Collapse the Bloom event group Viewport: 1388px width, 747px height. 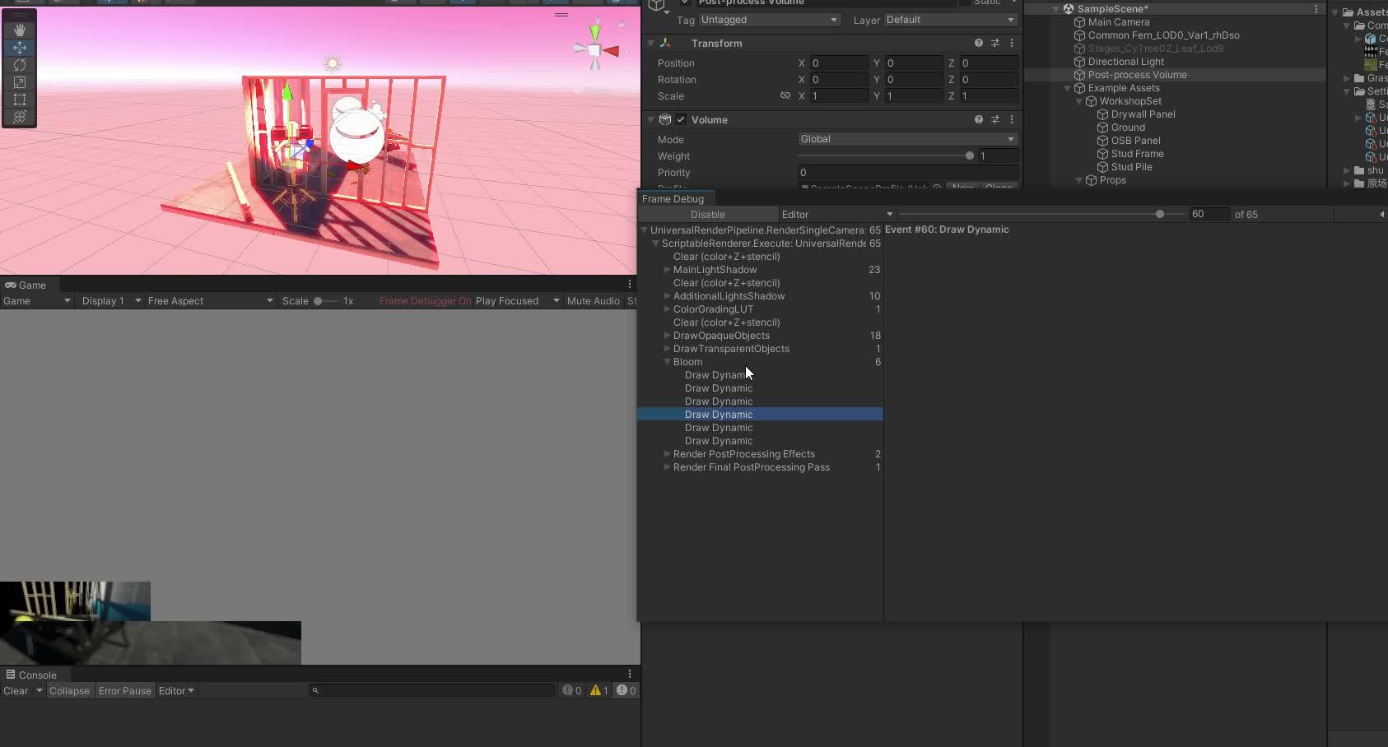click(x=667, y=362)
